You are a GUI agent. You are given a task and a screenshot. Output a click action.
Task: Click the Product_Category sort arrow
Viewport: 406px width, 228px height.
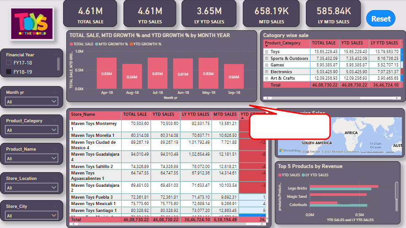click(267, 46)
